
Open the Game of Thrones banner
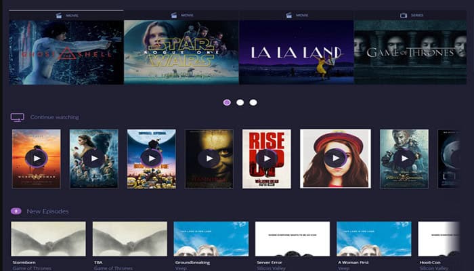click(410, 52)
